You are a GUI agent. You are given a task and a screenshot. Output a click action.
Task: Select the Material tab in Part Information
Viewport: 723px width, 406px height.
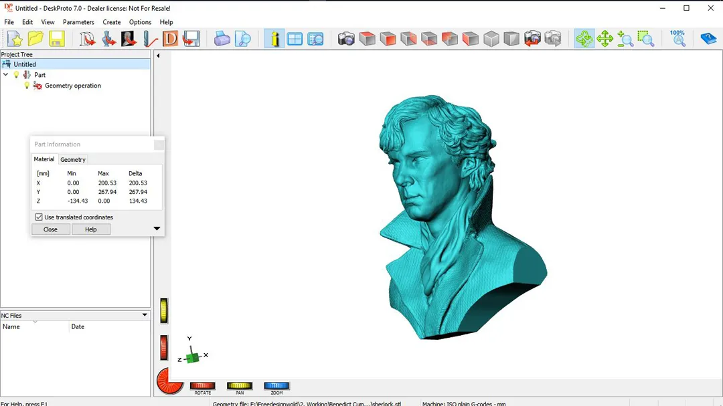coord(44,159)
